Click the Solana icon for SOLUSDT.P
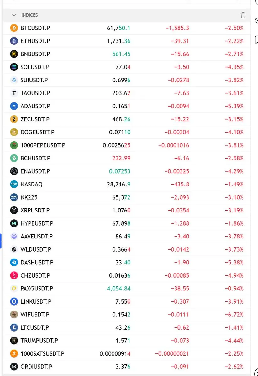Screen dimensions: 258x376 [14, 67]
